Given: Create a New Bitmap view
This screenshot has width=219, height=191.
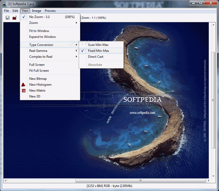Looking at the screenshot, I should (50, 79).
